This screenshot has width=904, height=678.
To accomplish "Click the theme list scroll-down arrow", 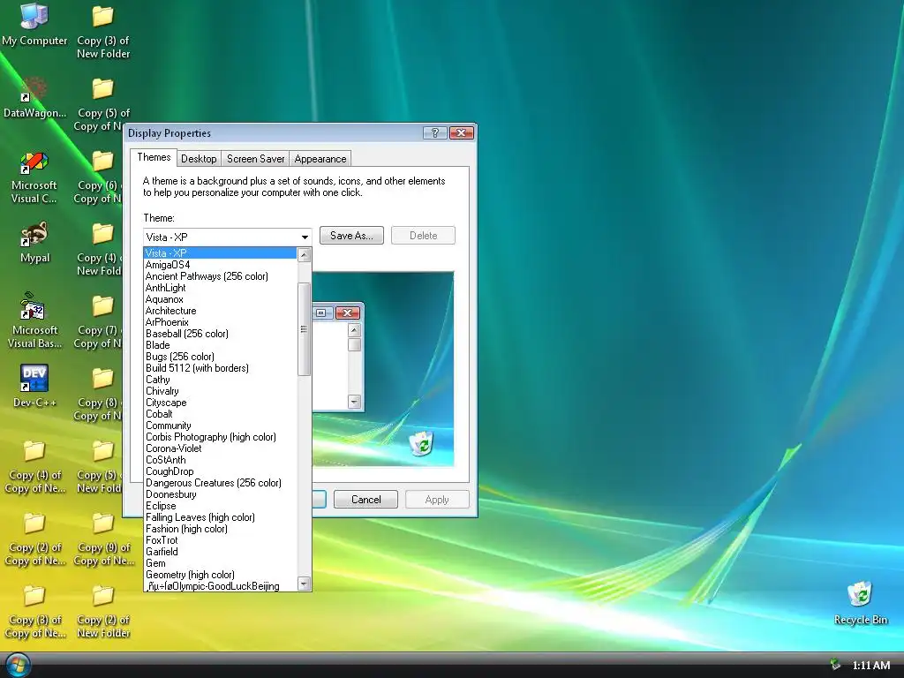I will pyautogui.click(x=305, y=584).
